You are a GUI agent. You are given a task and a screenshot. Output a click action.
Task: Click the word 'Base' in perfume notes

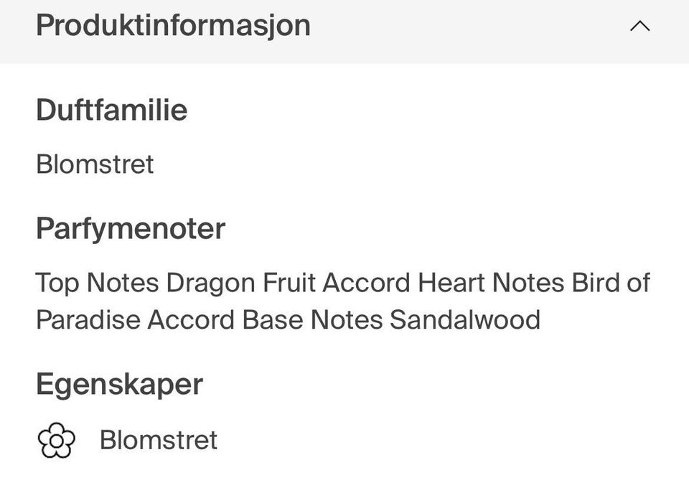click(273, 319)
